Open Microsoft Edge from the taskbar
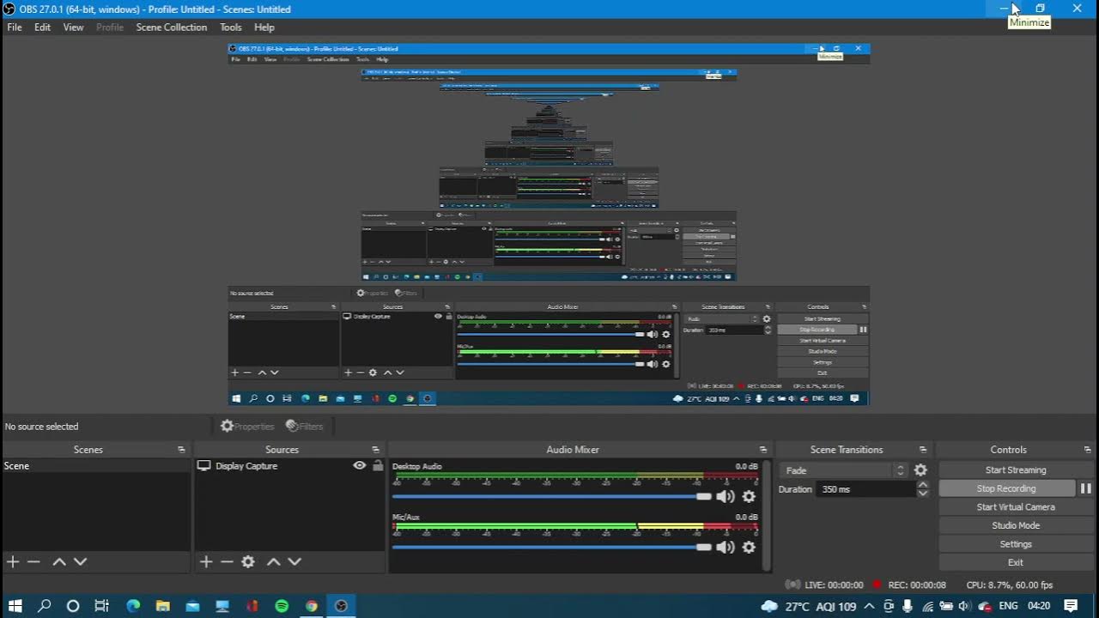Screen dimensions: 1099x618 tap(133, 606)
